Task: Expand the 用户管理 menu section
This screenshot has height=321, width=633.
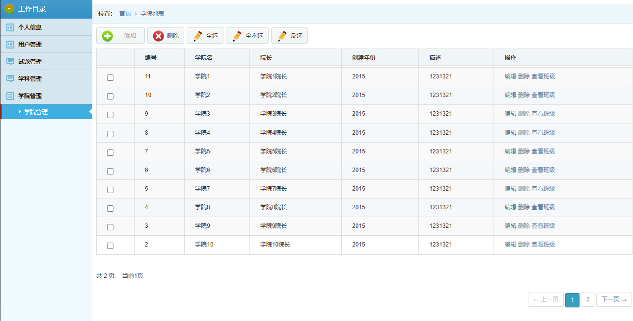Action: point(46,44)
